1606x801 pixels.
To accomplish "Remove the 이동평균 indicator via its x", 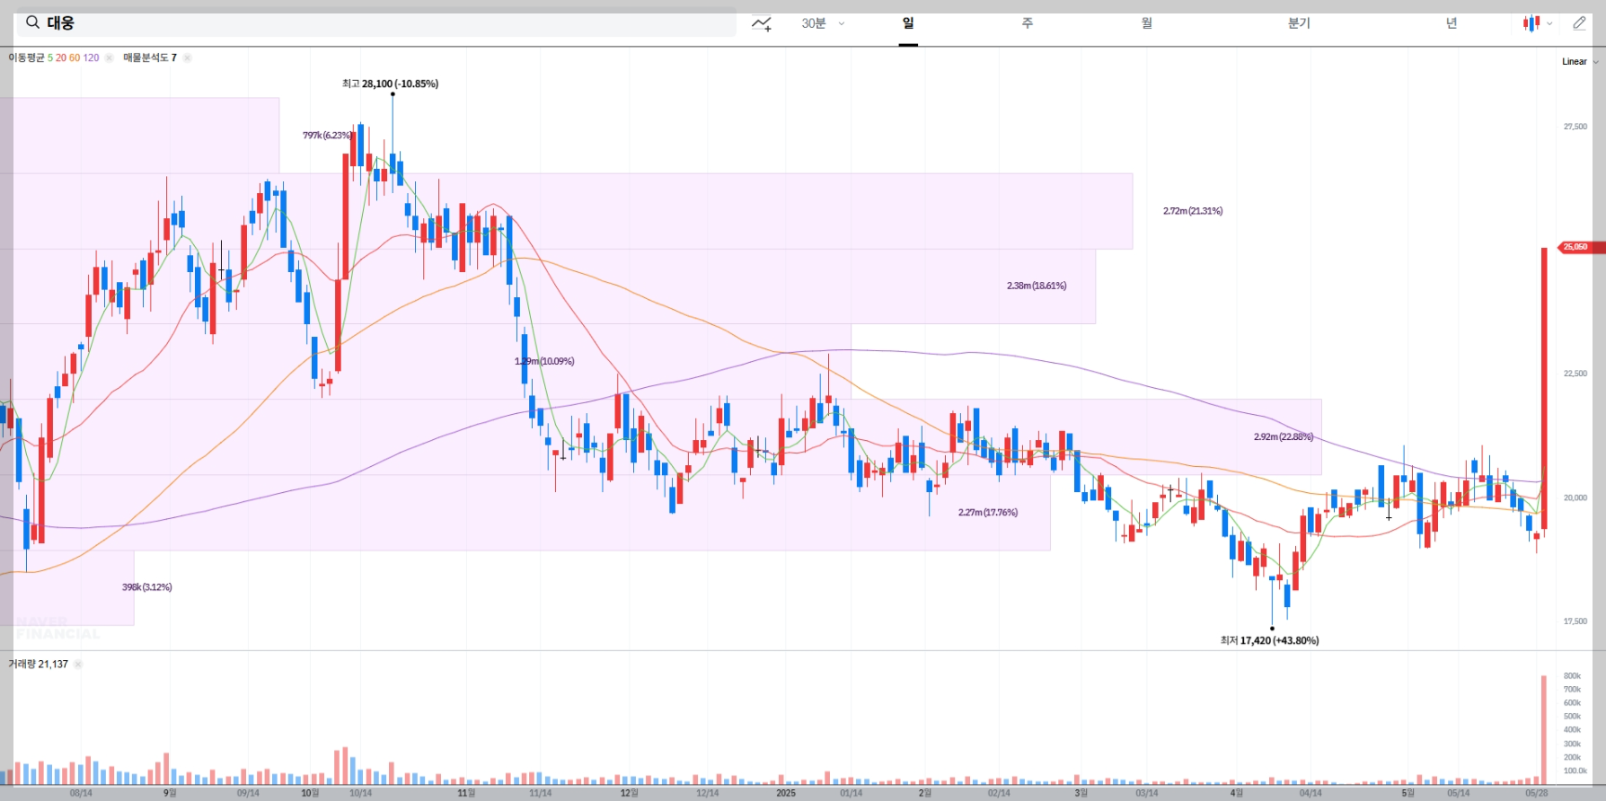I will point(109,57).
